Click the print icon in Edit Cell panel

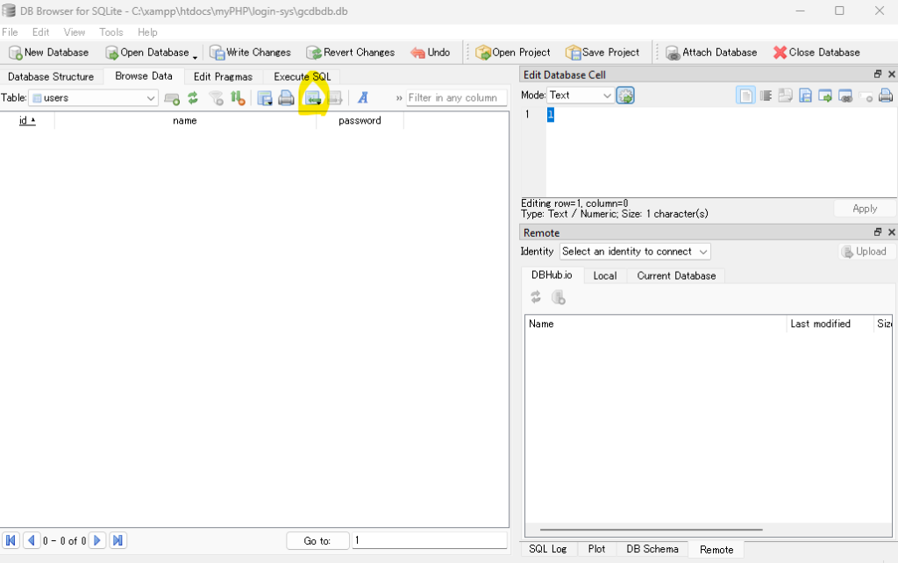[x=886, y=96]
